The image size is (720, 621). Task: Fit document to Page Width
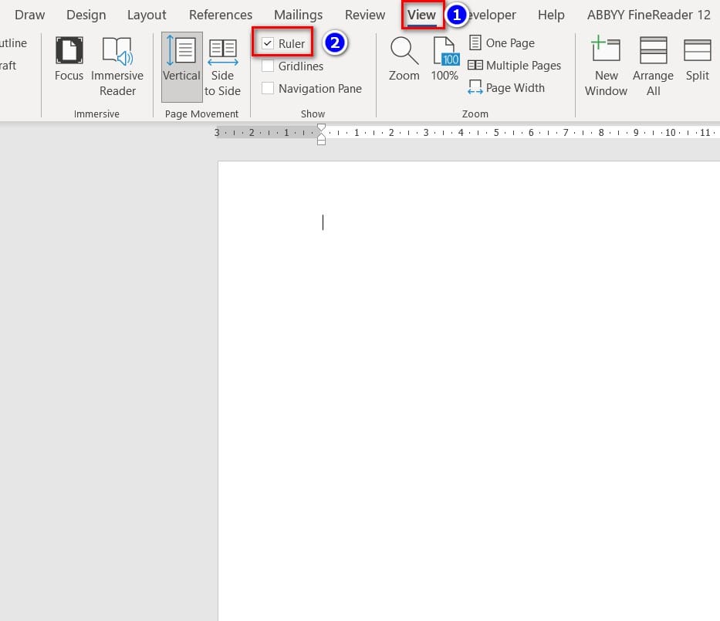(x=506, y=87)
